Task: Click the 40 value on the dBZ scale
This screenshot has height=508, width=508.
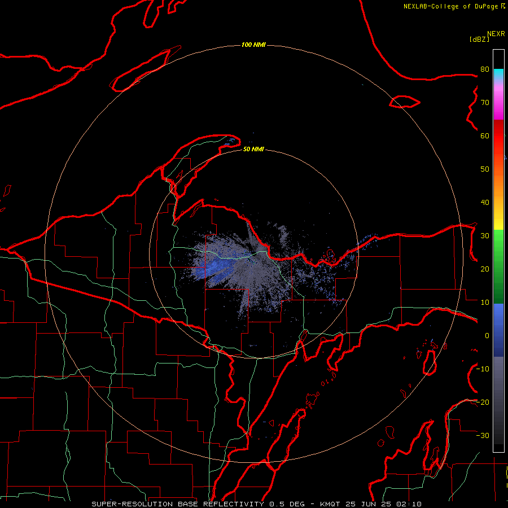Action: click(485, 203)
